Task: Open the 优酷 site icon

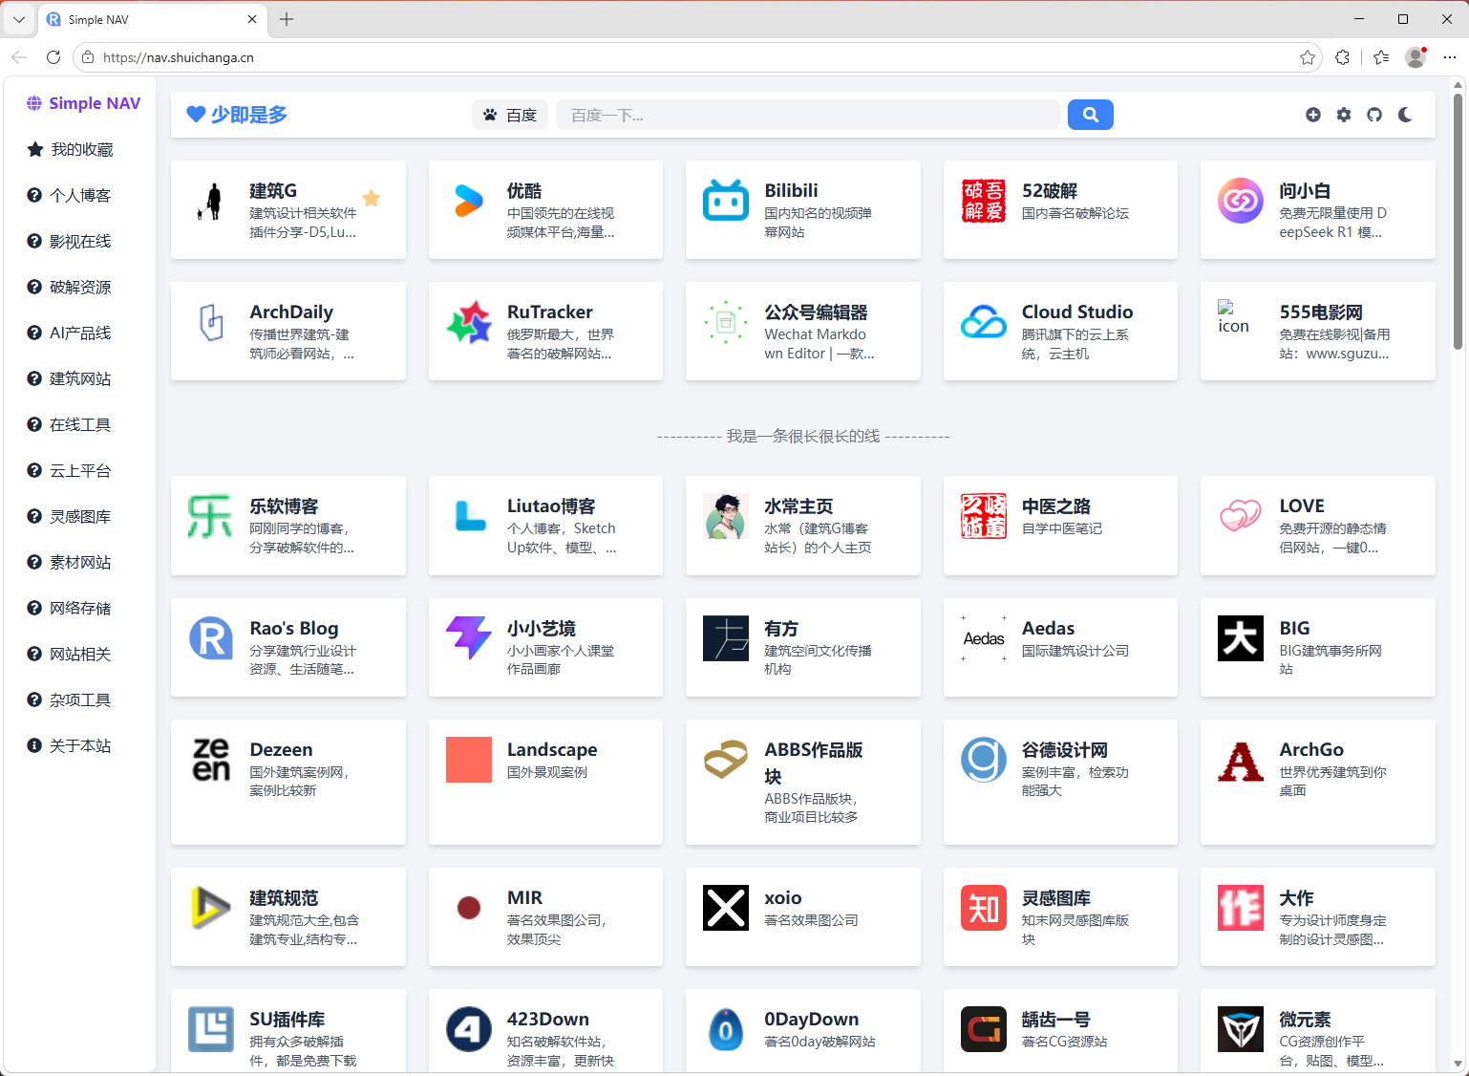Action: (x=469, y=201)
